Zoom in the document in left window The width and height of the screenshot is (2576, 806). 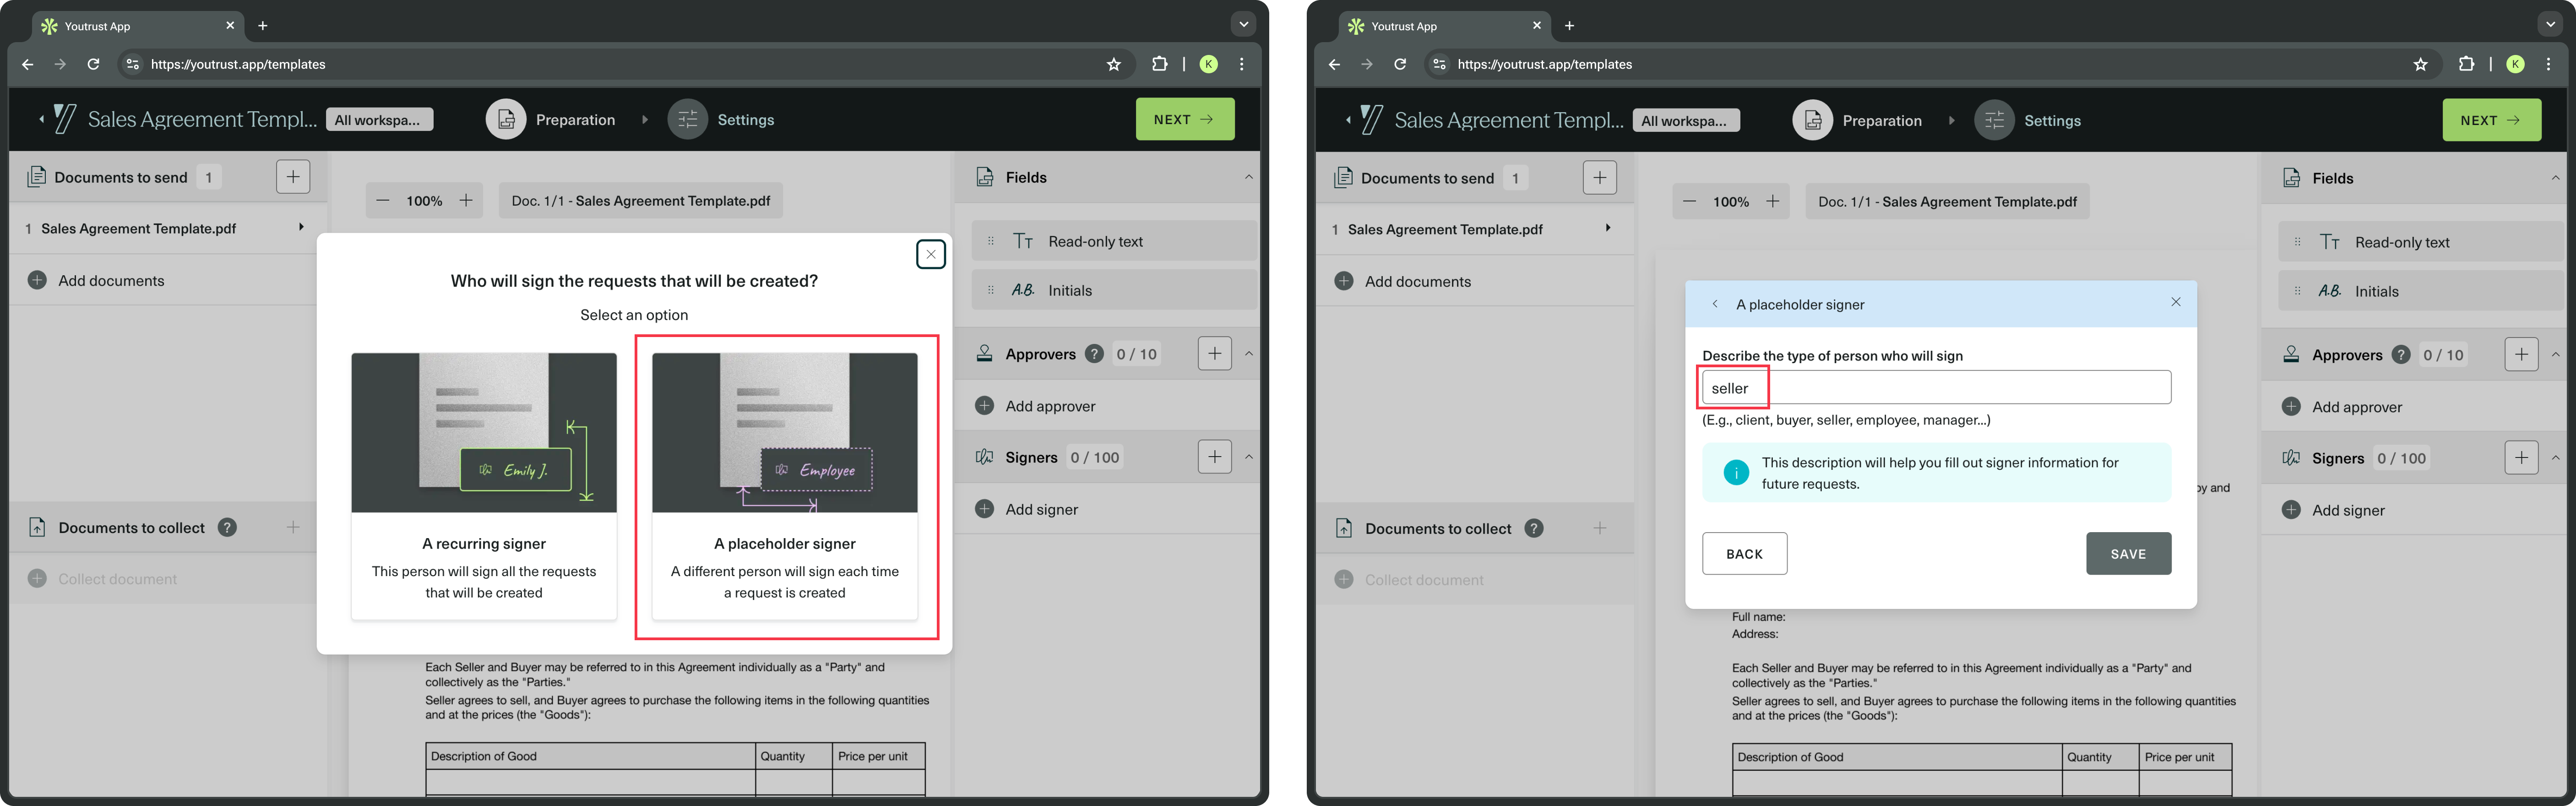coord(466,201)
